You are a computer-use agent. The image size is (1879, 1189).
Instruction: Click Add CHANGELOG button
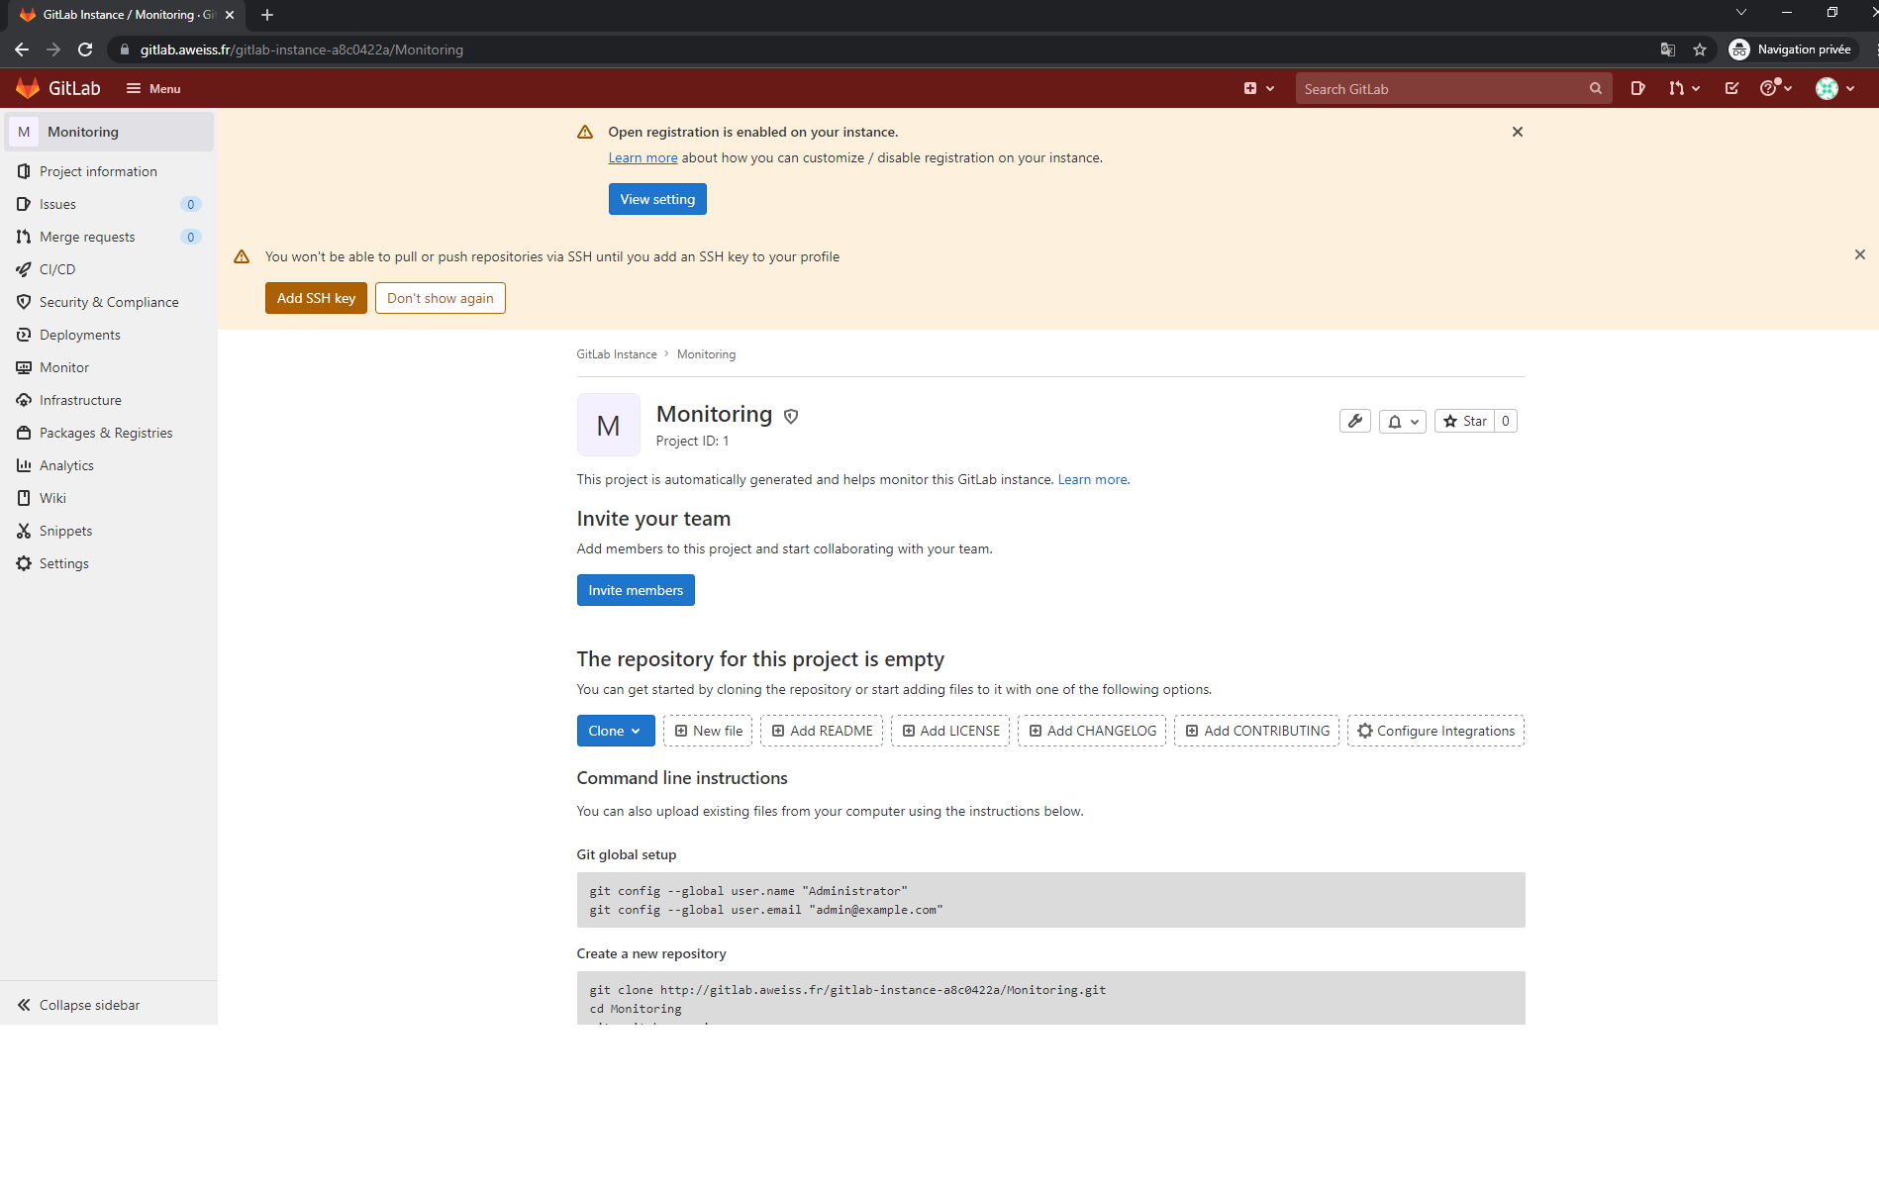point(1092,731)
